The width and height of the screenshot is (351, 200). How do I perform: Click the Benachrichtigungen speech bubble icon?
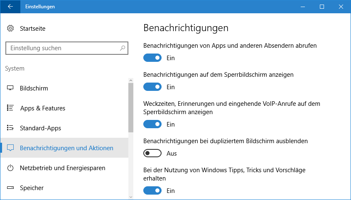(11, 148)
